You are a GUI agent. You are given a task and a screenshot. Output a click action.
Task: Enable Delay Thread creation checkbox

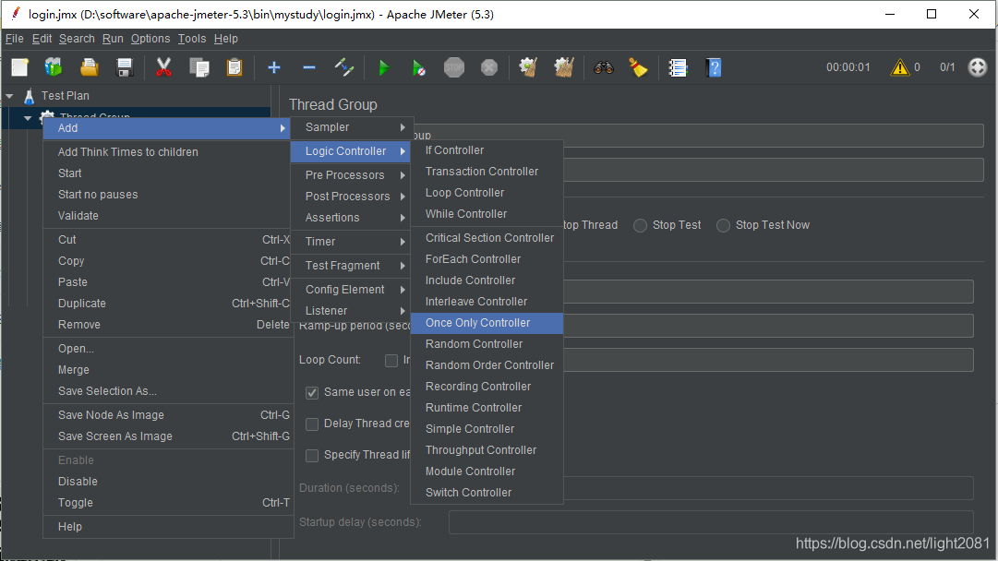point(312,424)
